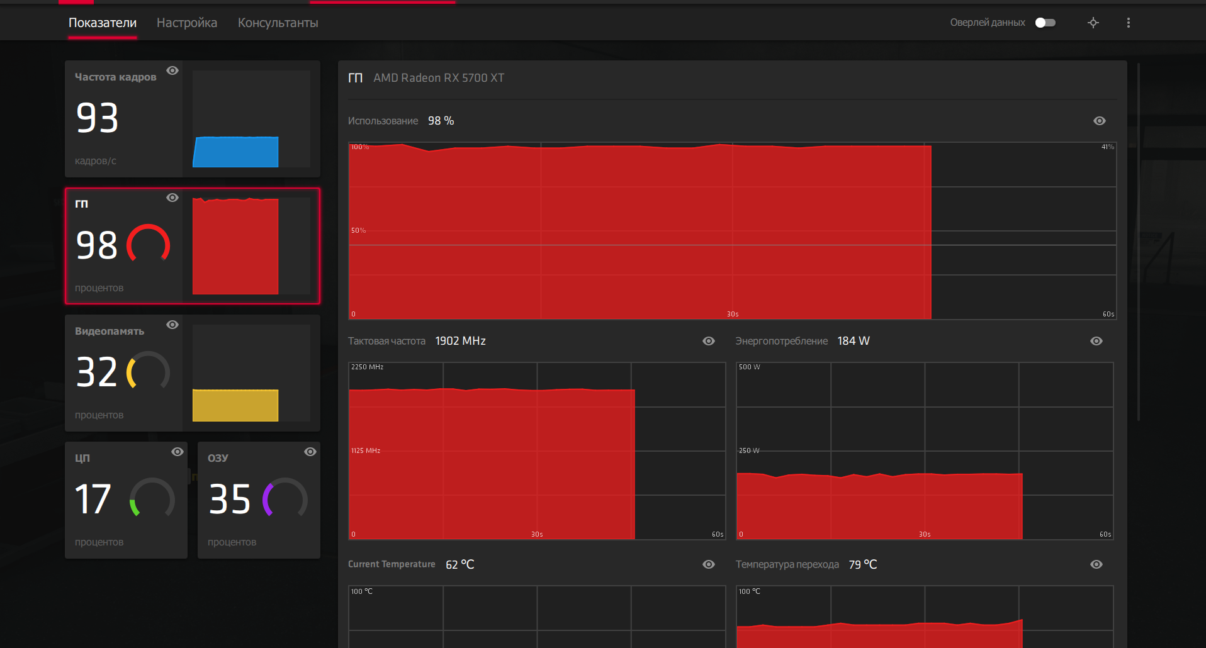The width and height of the screenshot is (1206, 648).
Task: Open the three-dot more options menu
Action: coord(1129,23)
